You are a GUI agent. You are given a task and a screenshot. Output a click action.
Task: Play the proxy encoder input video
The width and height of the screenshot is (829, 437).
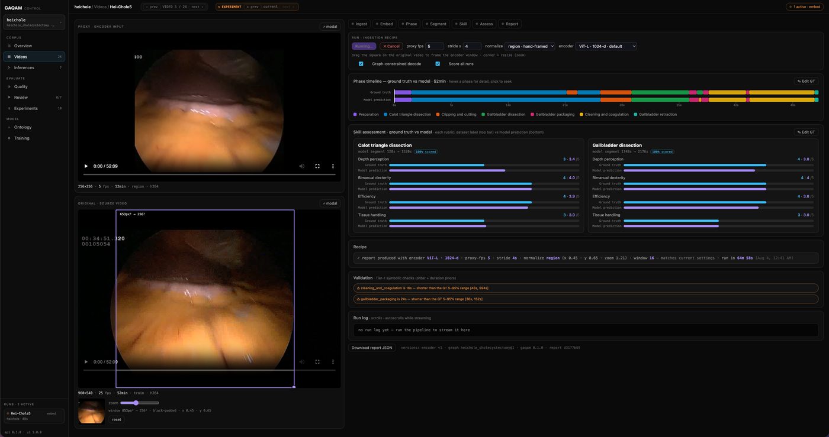tap(86, 166)
